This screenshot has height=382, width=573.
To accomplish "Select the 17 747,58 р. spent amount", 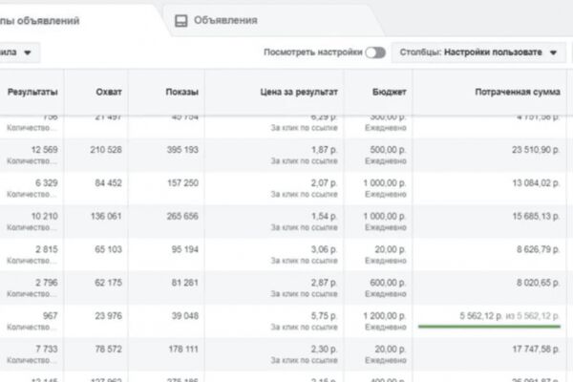I will point(536,350).
